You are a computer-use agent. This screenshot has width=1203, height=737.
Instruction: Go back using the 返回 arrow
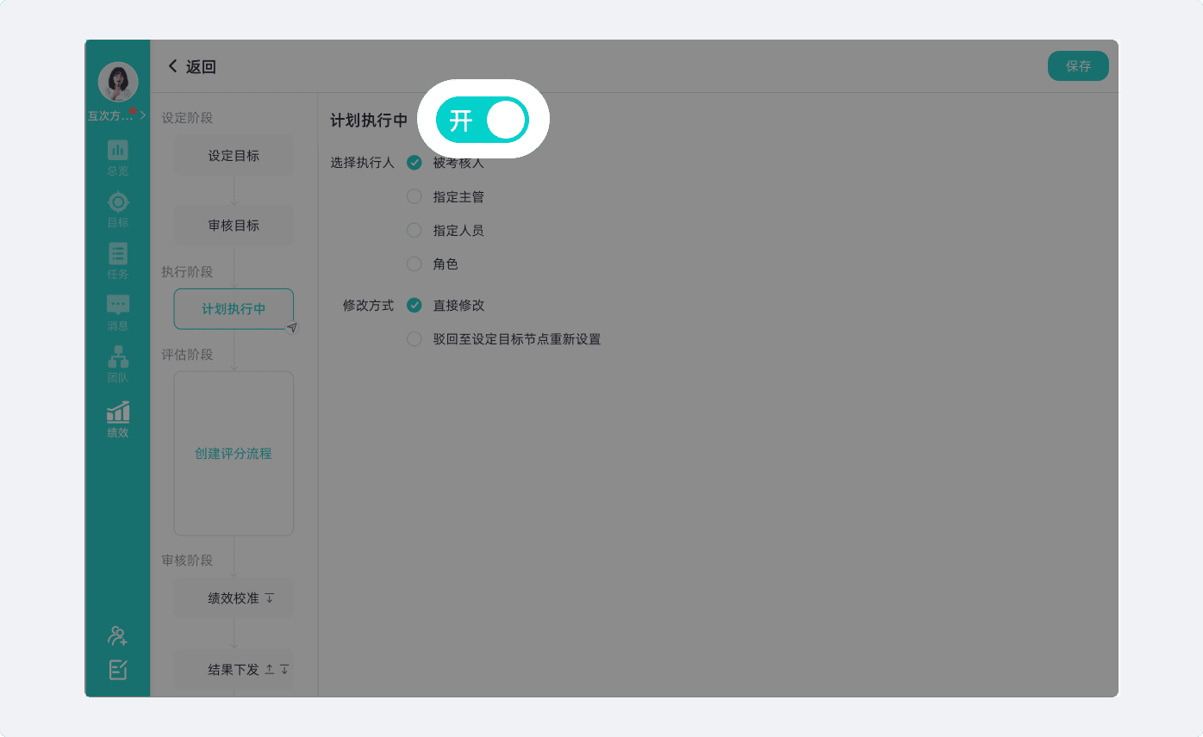191,66
